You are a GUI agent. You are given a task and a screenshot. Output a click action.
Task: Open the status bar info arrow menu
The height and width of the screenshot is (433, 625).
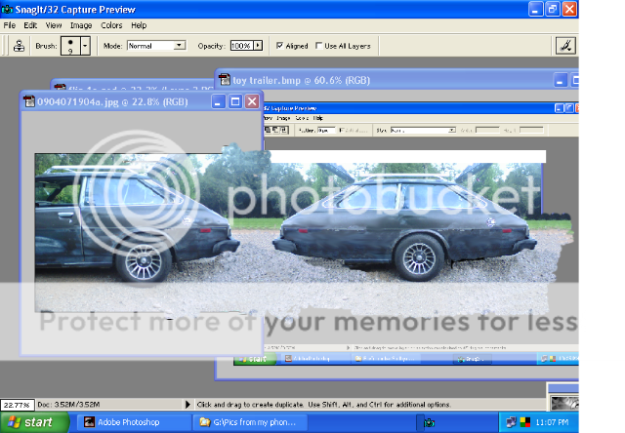(x=187, y=405)
